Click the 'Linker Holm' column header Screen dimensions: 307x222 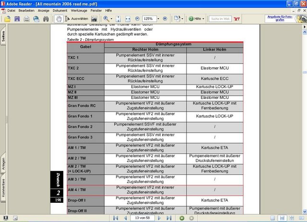pos(214,49)
